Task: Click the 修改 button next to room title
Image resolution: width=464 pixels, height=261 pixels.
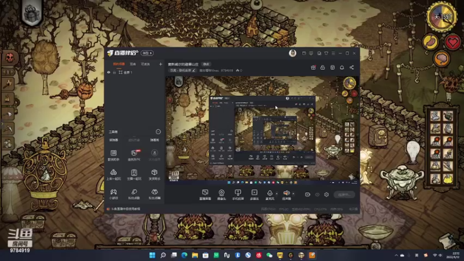Action: tap(206, 64)
